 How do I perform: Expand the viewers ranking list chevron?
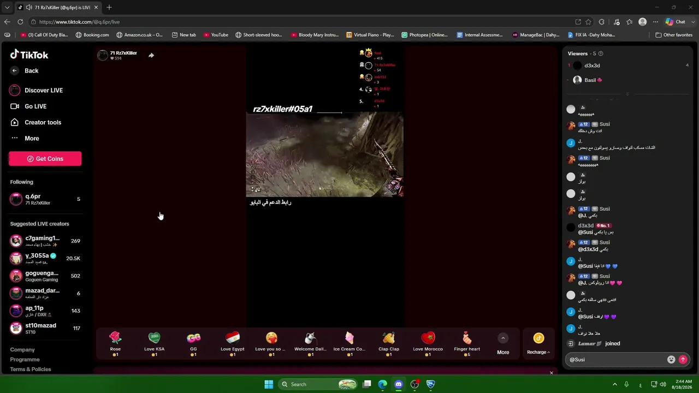(x=627, y=94)
